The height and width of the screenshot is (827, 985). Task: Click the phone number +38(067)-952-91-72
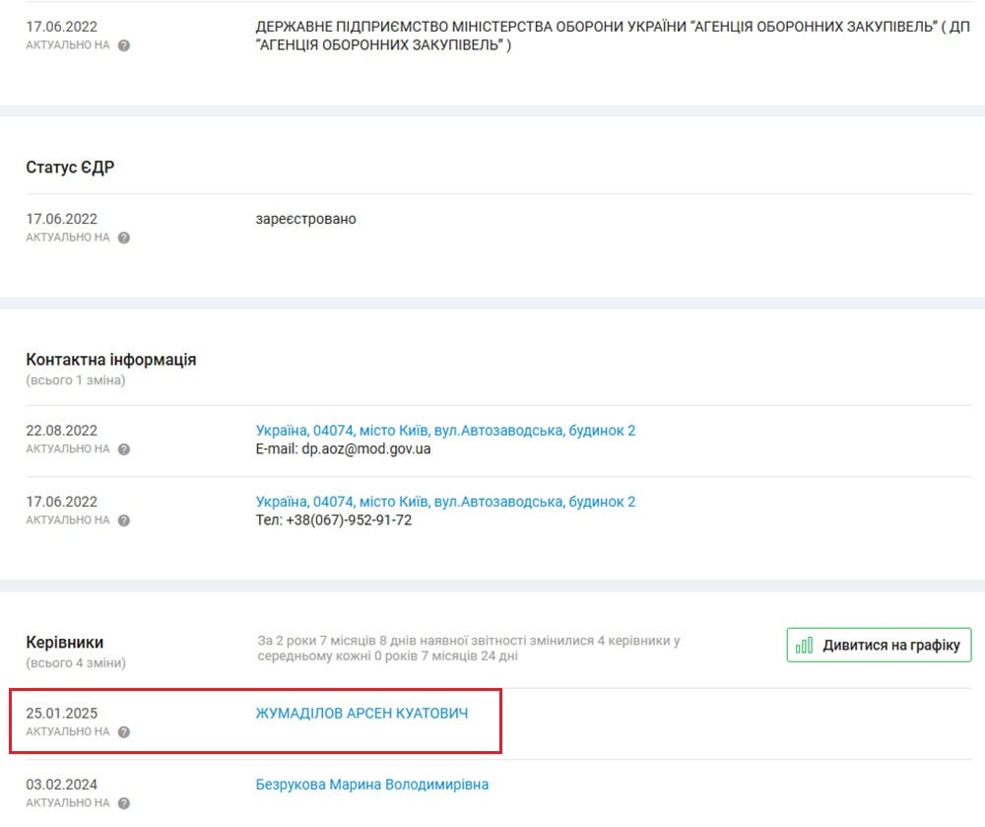click(x=334, y=519)
